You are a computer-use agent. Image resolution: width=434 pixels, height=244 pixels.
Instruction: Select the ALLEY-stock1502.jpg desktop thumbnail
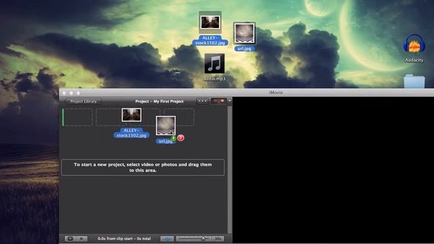[210, 22]
